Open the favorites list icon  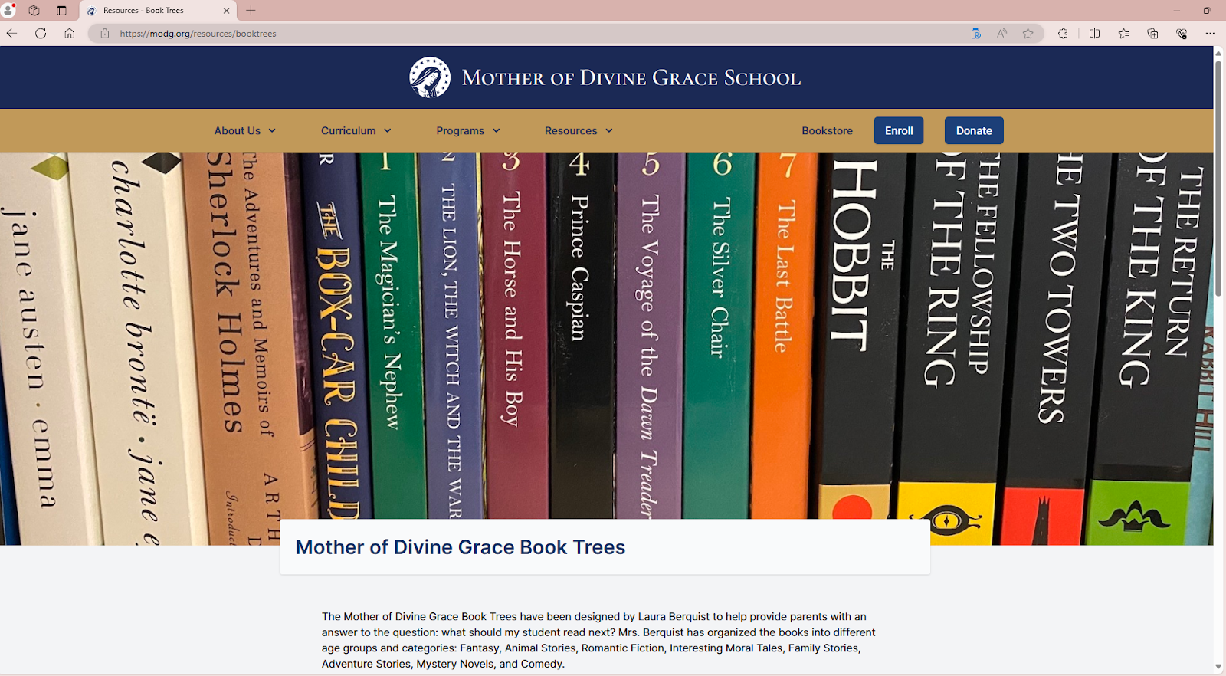pos(1123,33)
